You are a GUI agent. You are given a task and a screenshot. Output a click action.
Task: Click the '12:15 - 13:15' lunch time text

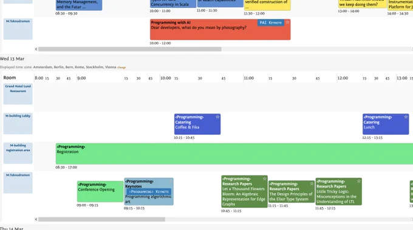372,138
